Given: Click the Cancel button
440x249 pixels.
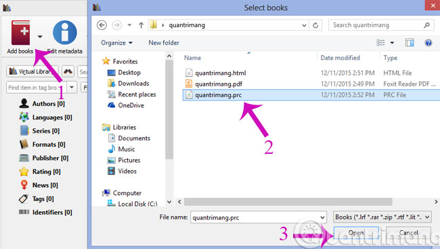Looking at the screenshot, I should coord(409,233).
